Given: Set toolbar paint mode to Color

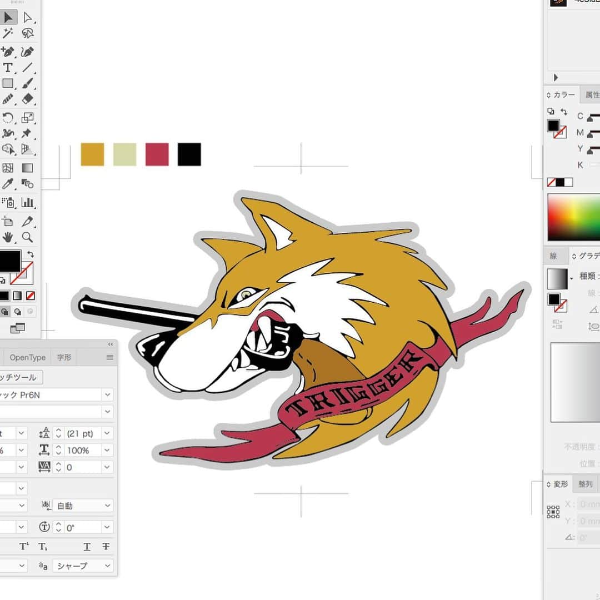Looking at the screenshot, I should pos(4,296).
